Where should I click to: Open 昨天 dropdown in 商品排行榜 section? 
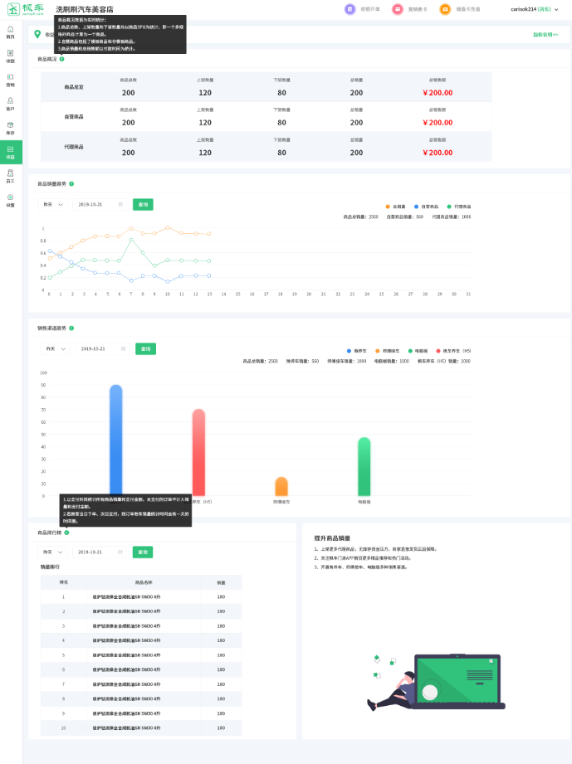click(54, 552)
